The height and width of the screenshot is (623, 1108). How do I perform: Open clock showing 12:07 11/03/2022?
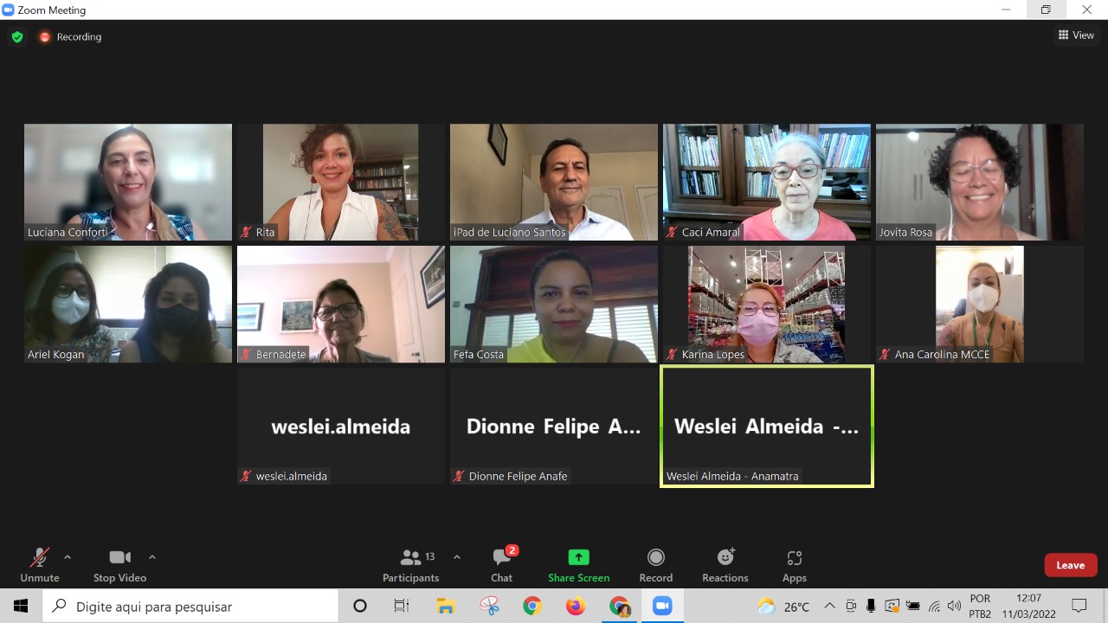coord(1028,607)
